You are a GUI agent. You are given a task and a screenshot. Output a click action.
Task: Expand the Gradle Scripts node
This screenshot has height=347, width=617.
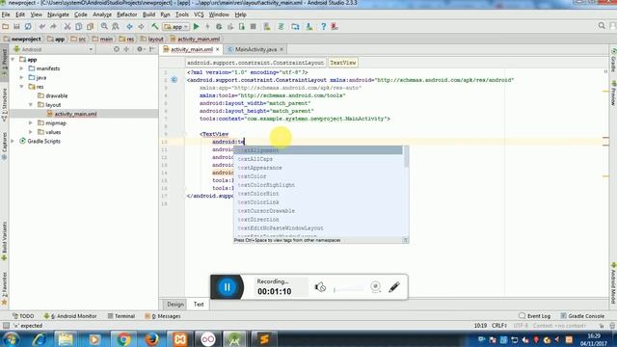(x=13, y=141)
